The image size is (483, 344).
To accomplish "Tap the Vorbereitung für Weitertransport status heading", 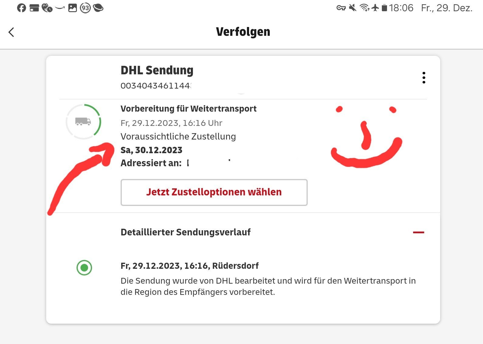I will tap(188, 109).
